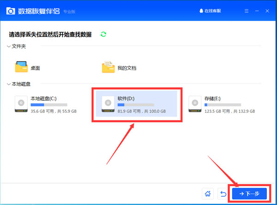Screen dimensions: 277x205
Task: Click the E: drive usage bar
Action: [223, 105]
